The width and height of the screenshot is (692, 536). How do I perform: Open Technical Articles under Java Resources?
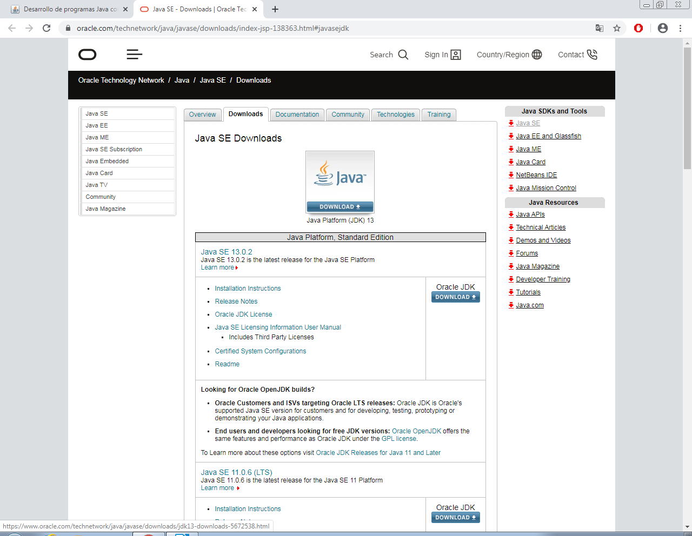541,227
